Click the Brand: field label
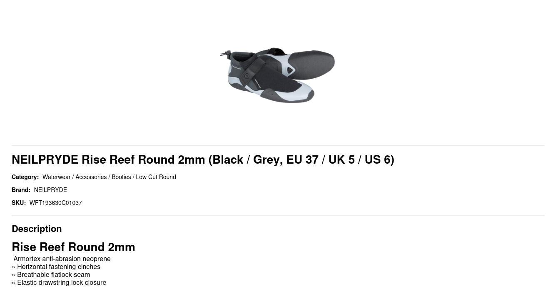This screenshot has width=553, height=299. [21, 190]
